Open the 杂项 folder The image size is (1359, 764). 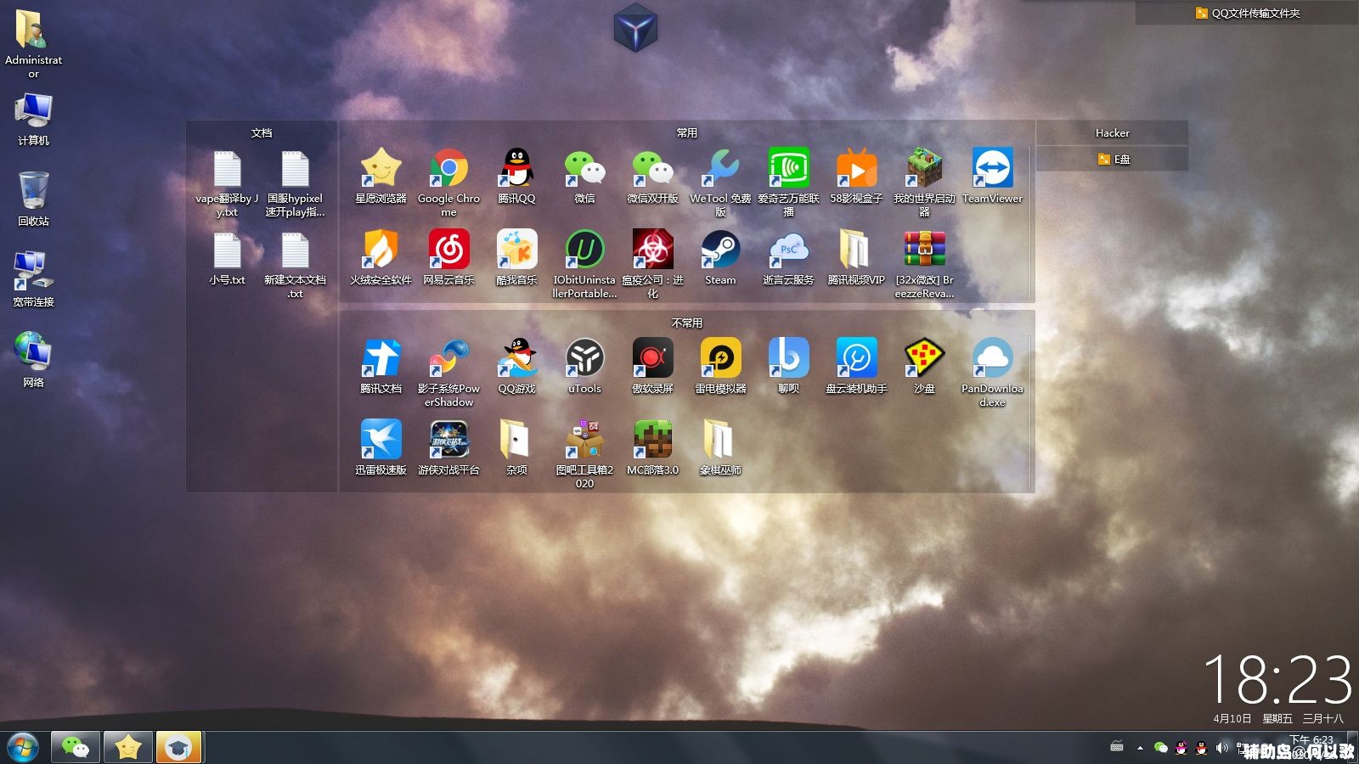click(x=516, y=447)
